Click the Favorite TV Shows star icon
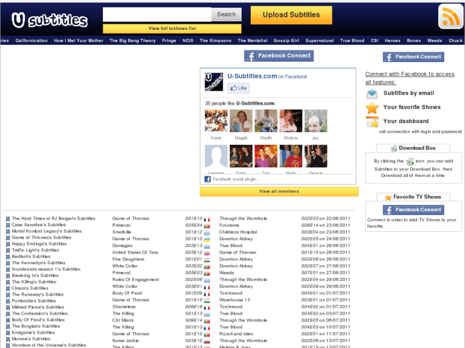This screenshot has height=348, width=465. pos(388,197)
